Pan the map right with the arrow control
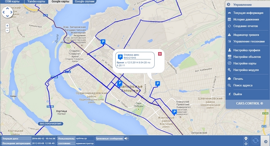 (x=11, y=12)
